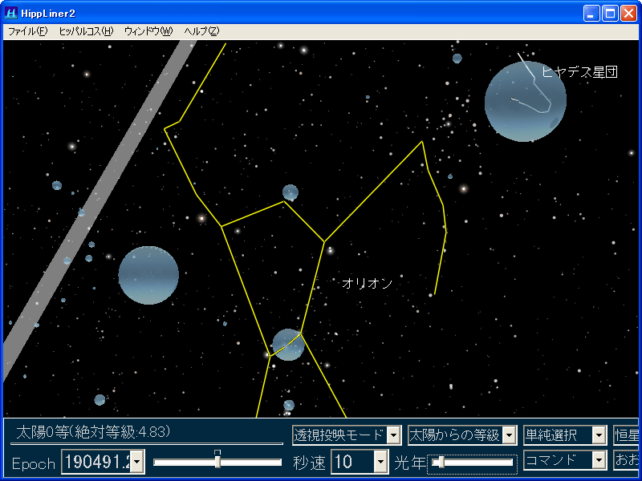Expand the 太陽からの等級 magnitude dropdown
This screenshot has width=642, height=481.
click(510, 435)
